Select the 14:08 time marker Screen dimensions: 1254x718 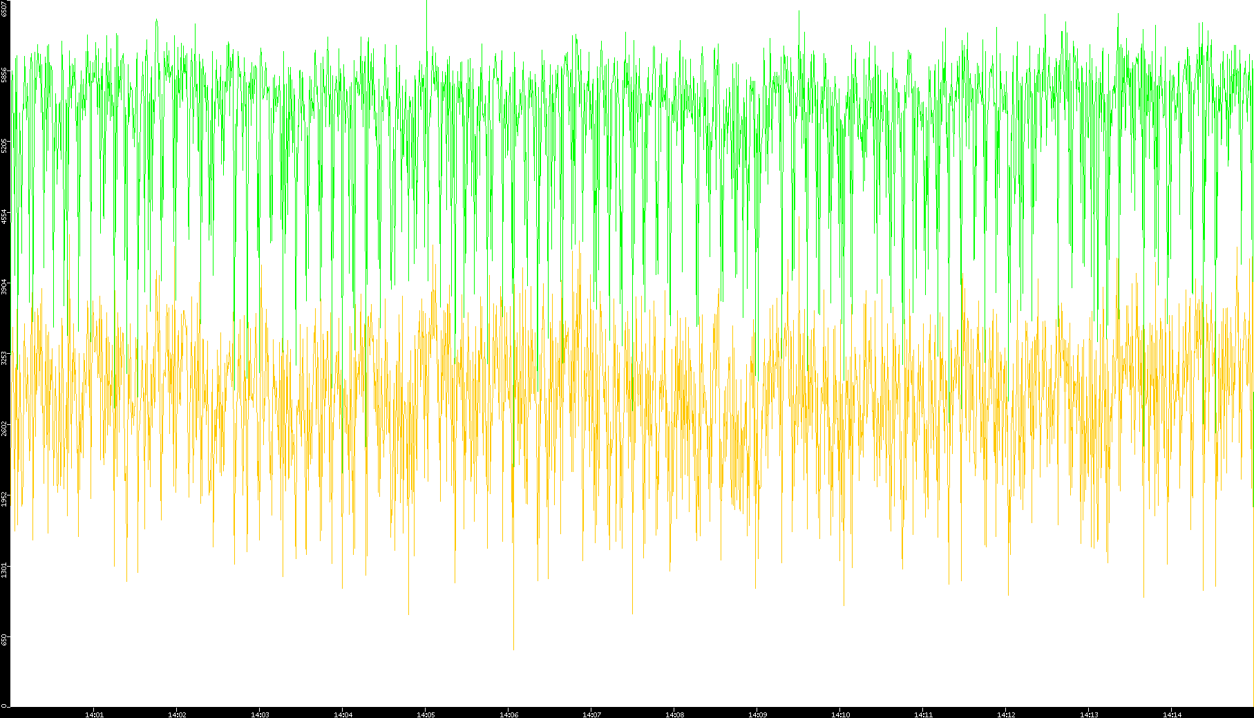674,715
